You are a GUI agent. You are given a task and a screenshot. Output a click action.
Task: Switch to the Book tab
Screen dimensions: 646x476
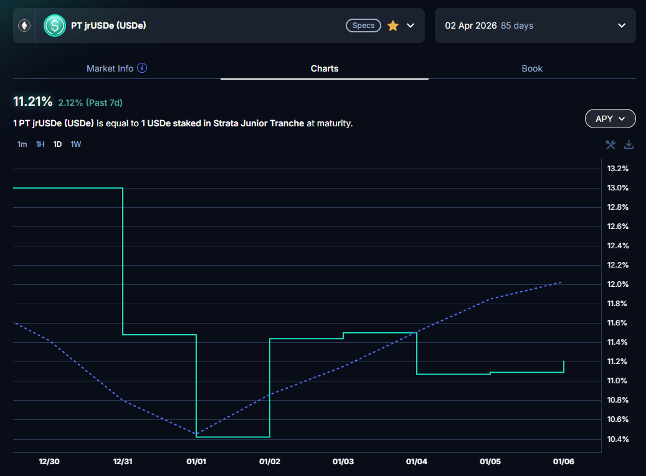pyautogui.click(x=532, y=68)
